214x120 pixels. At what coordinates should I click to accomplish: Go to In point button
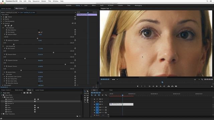[x=149, y=86]
